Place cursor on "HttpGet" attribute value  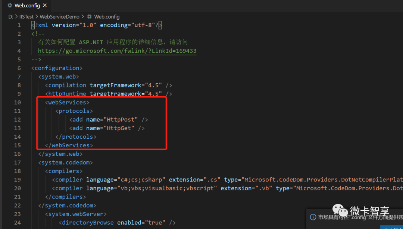pos(119,128)
